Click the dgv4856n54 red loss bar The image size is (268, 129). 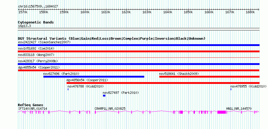coord(163,83)
